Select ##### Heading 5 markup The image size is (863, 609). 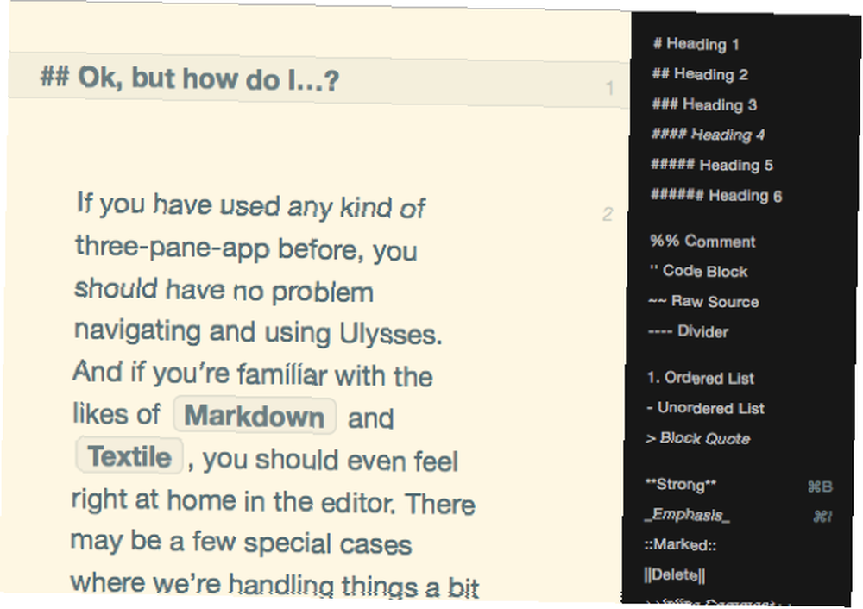(x=712, y=165)
